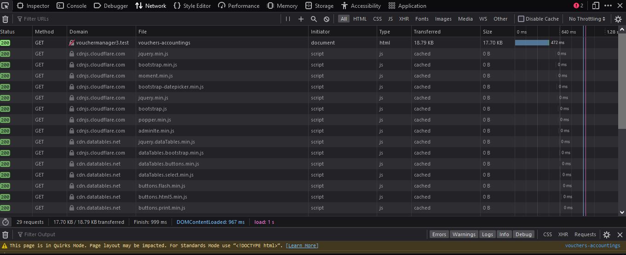Toggle console Requests filter
Viewport: 626px width, 255px height.
(x=585, y=234)
